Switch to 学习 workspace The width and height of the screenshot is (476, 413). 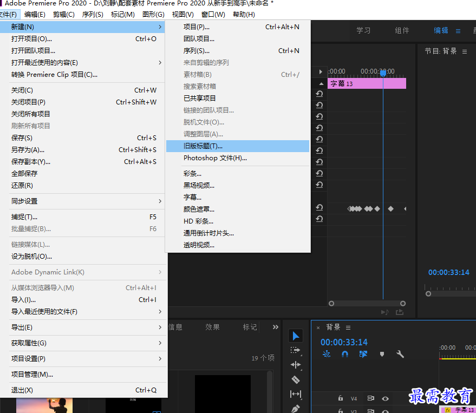point(363,31)
